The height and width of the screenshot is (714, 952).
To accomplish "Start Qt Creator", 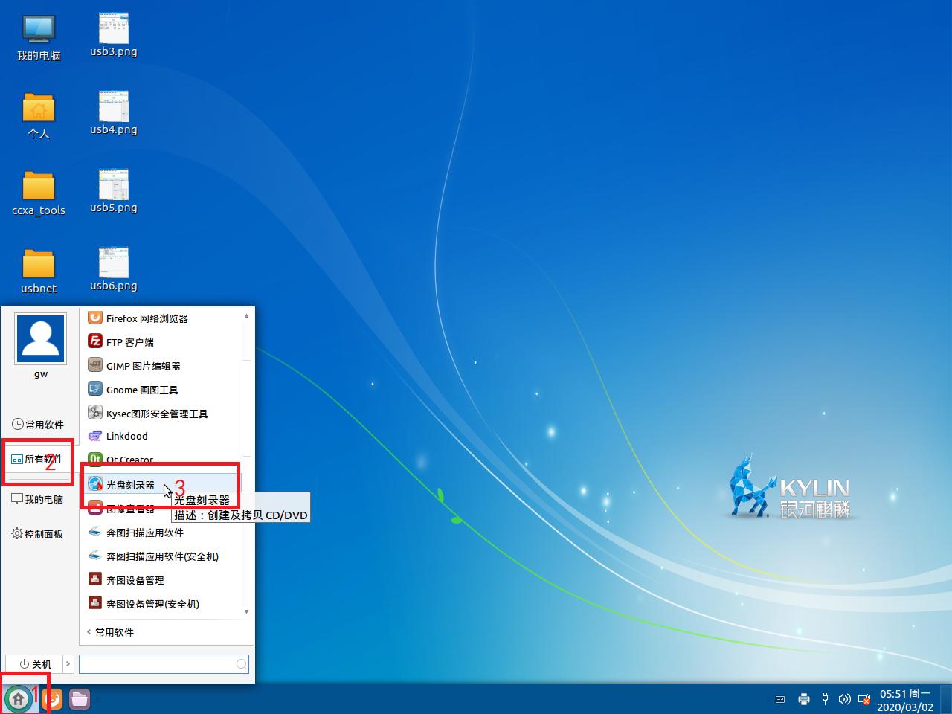I will pos(128,460).
